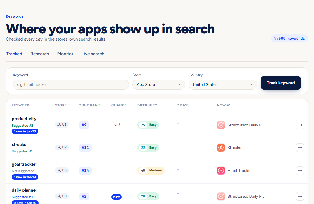Switch to the Live search tab

[x=93, y=54]
